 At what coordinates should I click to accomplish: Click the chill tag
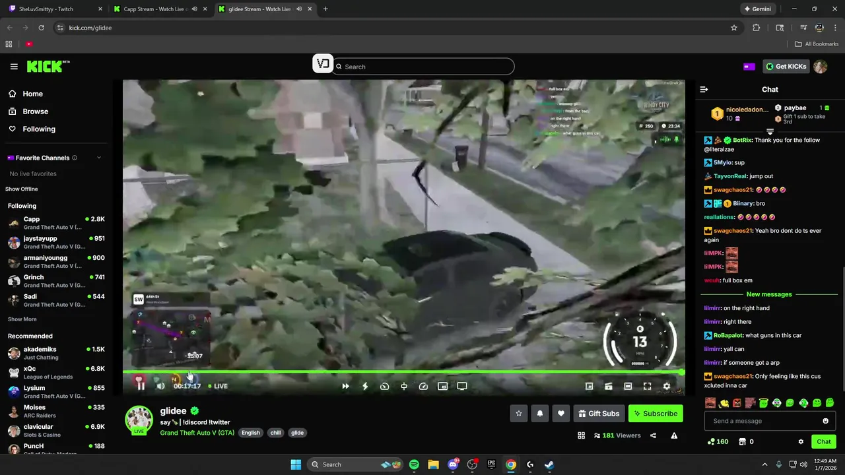[275, 433]
